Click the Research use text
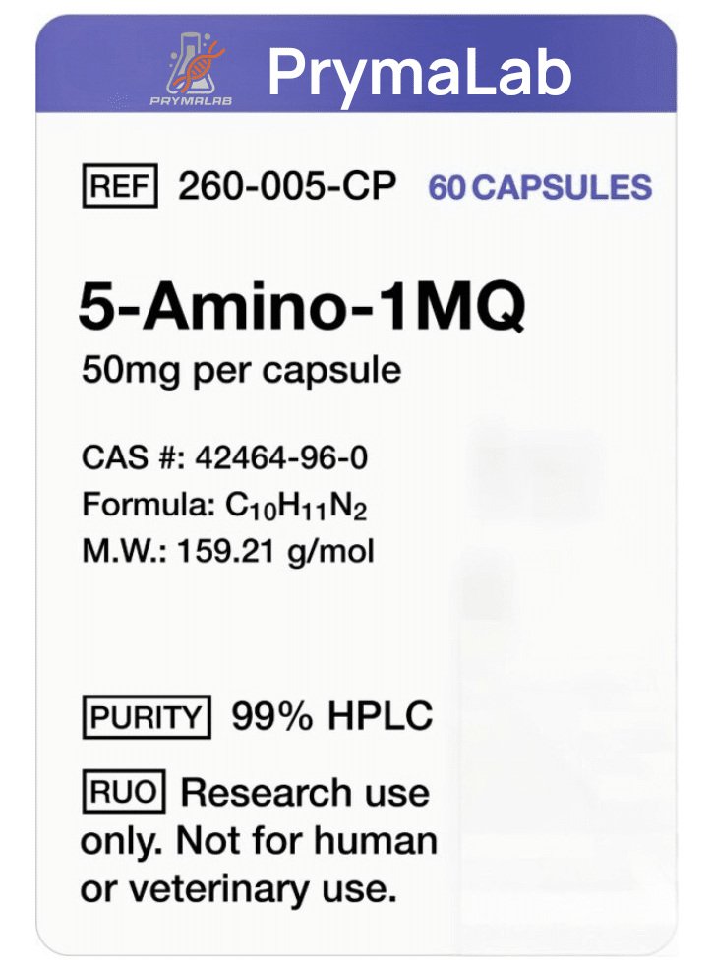714x970 pixels. click(306, 793)
